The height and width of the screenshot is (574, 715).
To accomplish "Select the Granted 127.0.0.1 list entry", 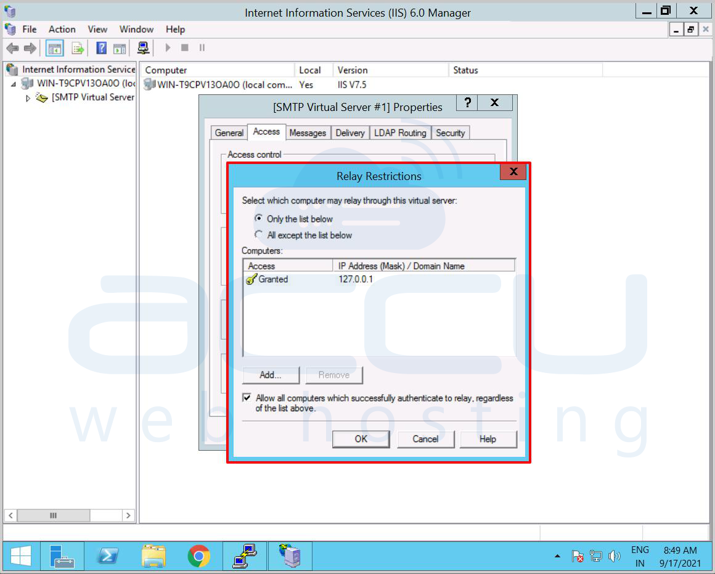I will [x=379, y=279].
